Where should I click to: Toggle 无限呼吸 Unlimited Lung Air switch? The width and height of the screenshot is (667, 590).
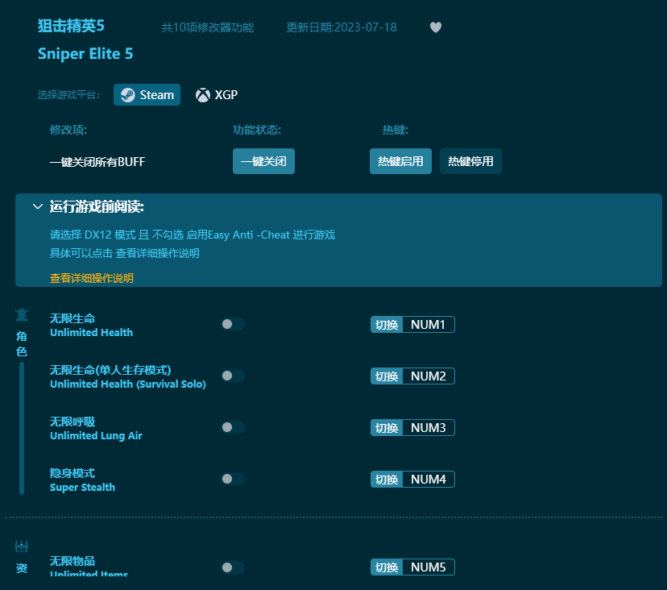tap(233, 427)
